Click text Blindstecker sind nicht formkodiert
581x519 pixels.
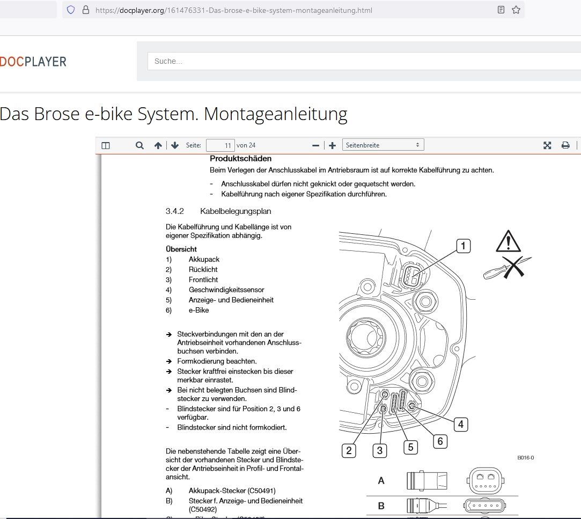point(232,427)
